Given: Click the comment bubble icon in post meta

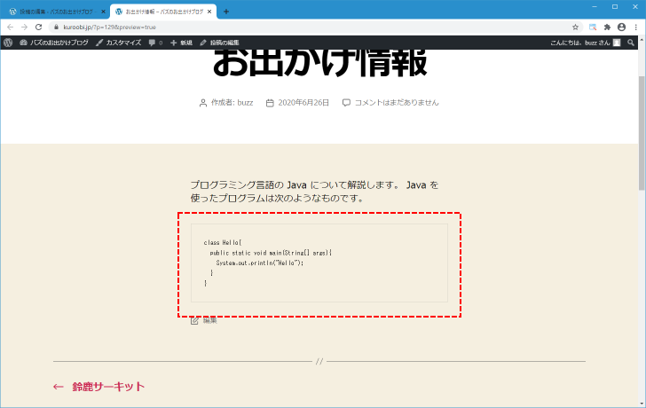Looking at the screenshot, I should pos(346,103).
